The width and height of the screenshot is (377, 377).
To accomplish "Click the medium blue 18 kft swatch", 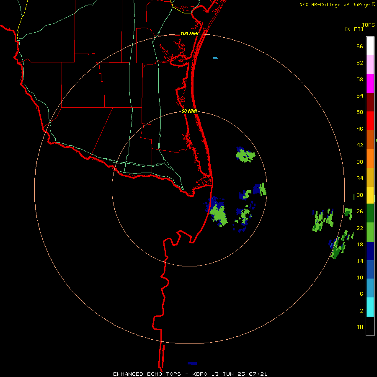I will [x=370, y=269].
